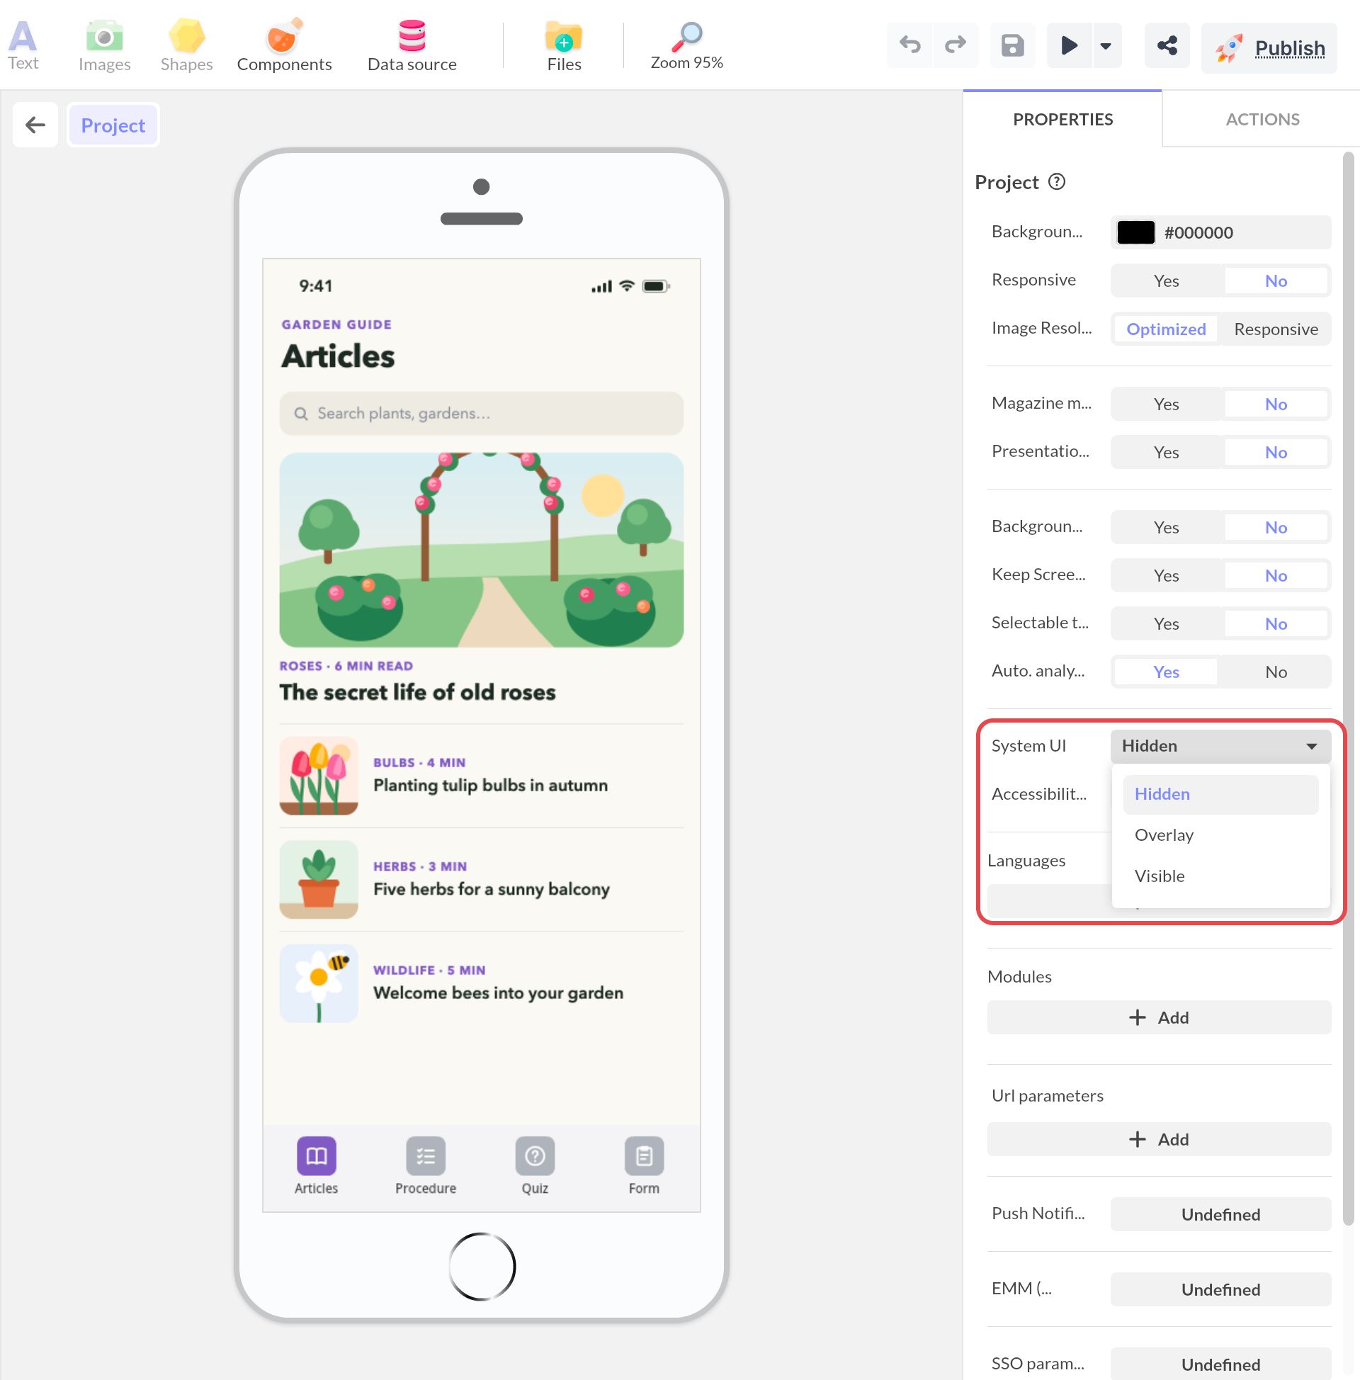Choose Overlay in System UI list

click(x=1220, y=835)
